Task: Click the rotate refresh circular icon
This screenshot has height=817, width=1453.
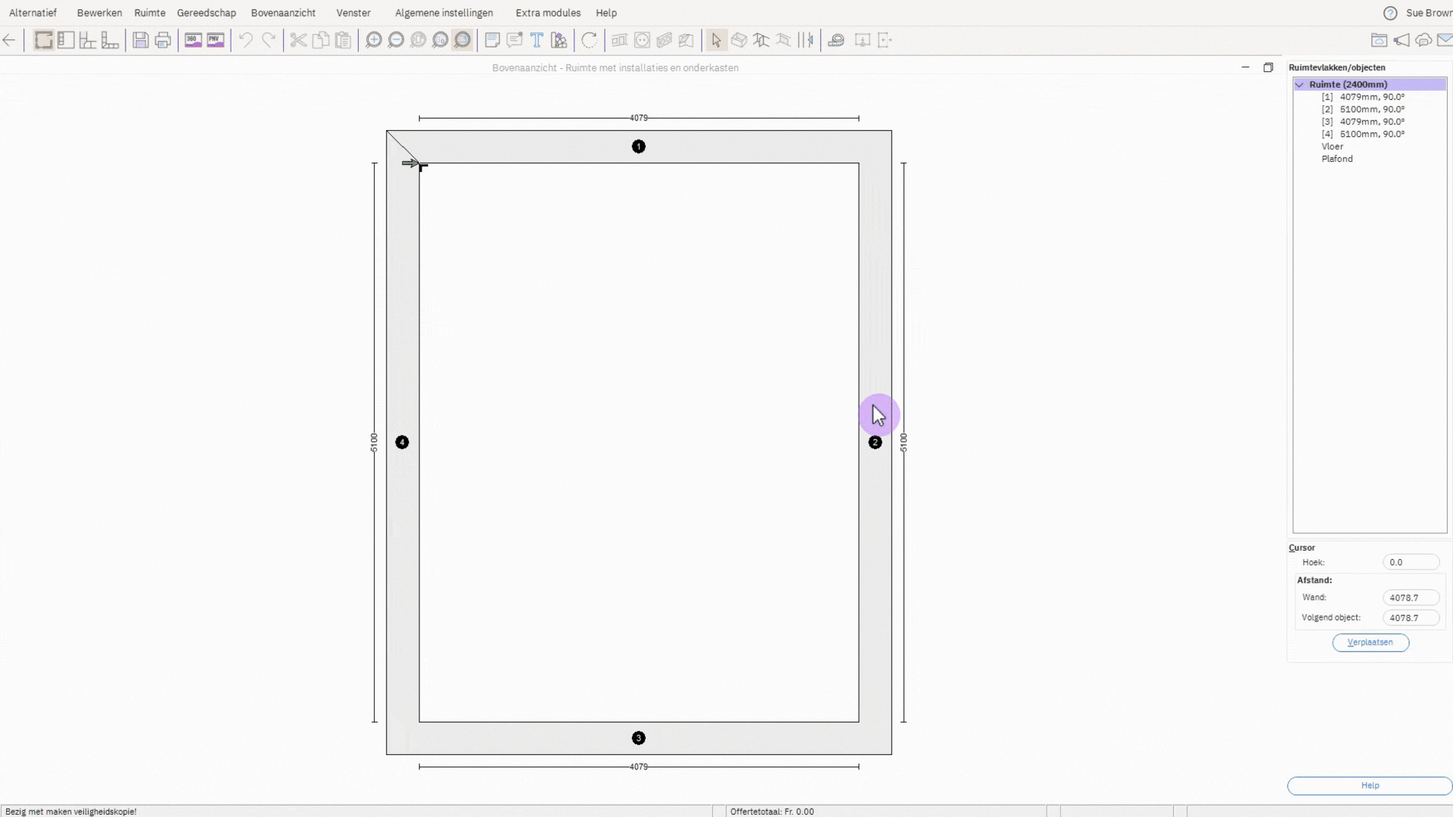Action: click(x=589, y=40)
